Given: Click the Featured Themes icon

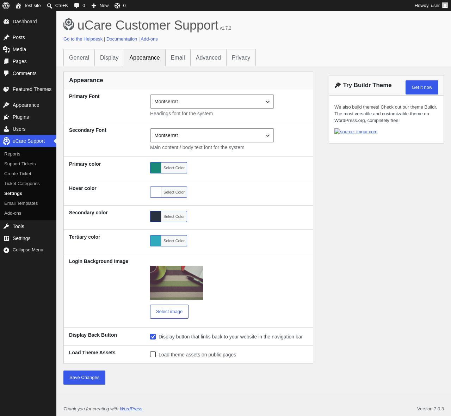Looking at the screenshot, I should (6, 89).
